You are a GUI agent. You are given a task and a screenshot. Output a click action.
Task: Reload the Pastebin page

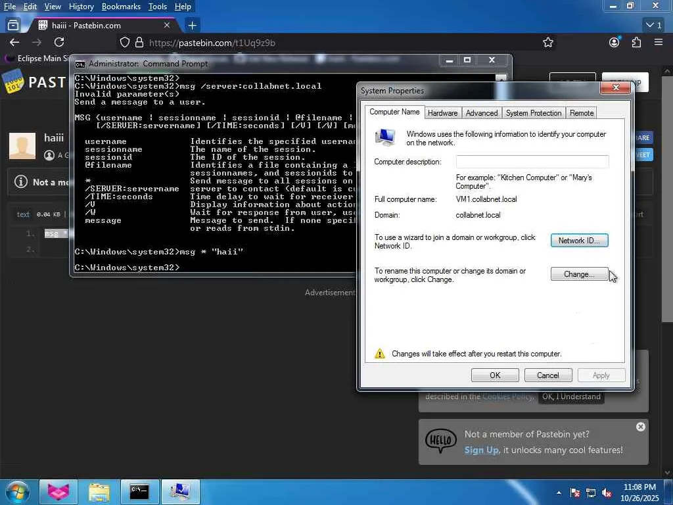coord(59,42)
